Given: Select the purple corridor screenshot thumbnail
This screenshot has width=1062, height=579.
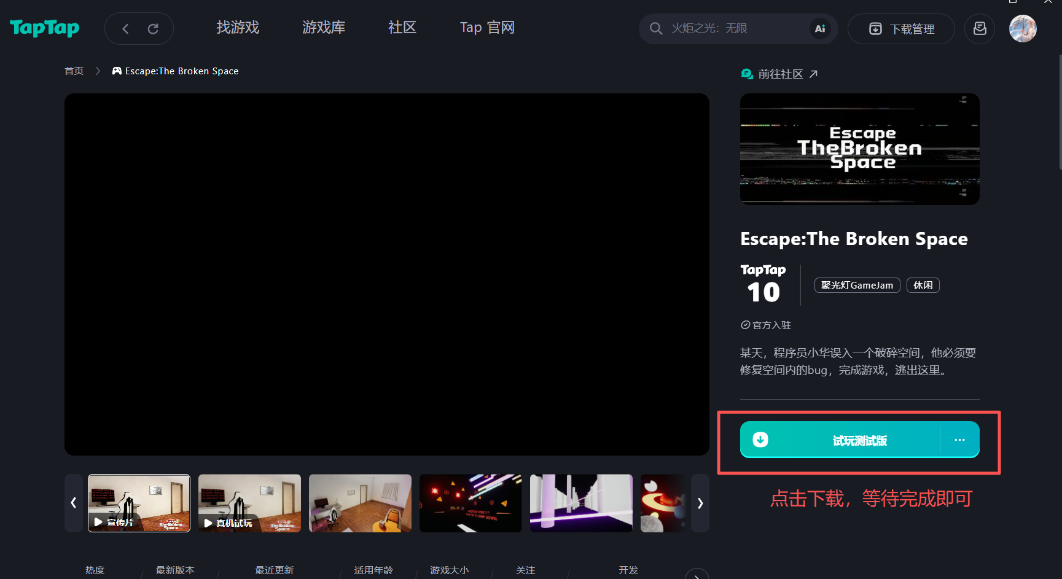Looking at the screenshot, I should pos(581,503).
